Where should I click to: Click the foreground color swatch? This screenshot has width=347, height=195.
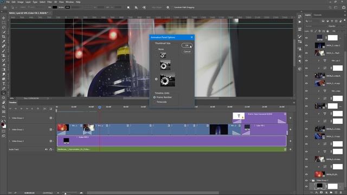[x=2, y=125]
